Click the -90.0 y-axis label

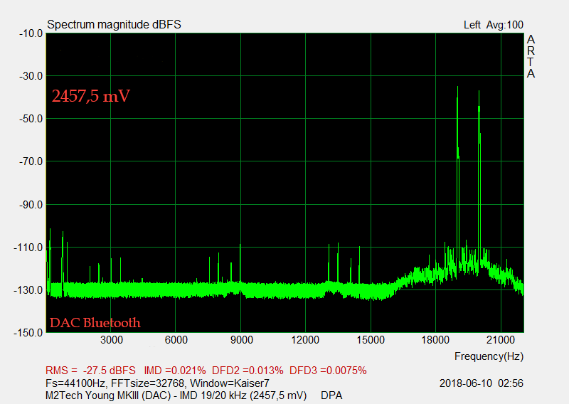pos(31,205)
